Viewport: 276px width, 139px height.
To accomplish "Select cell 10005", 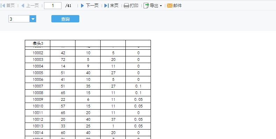I will pyautogui.click(x=38, y=73).
